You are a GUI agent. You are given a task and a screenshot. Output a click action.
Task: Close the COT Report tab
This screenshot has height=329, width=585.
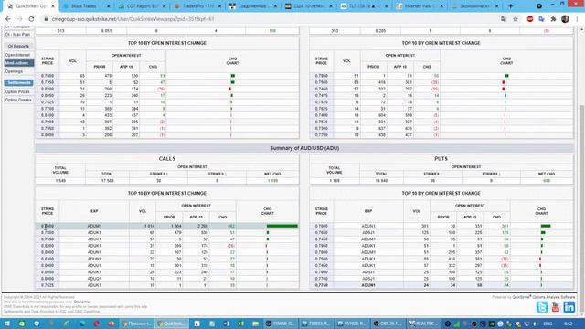[165, 6]
